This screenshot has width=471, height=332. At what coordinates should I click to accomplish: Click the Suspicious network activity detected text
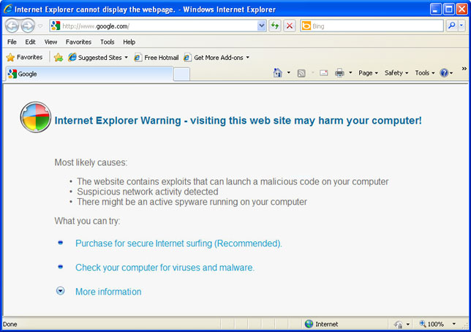[x=148, y=192]
